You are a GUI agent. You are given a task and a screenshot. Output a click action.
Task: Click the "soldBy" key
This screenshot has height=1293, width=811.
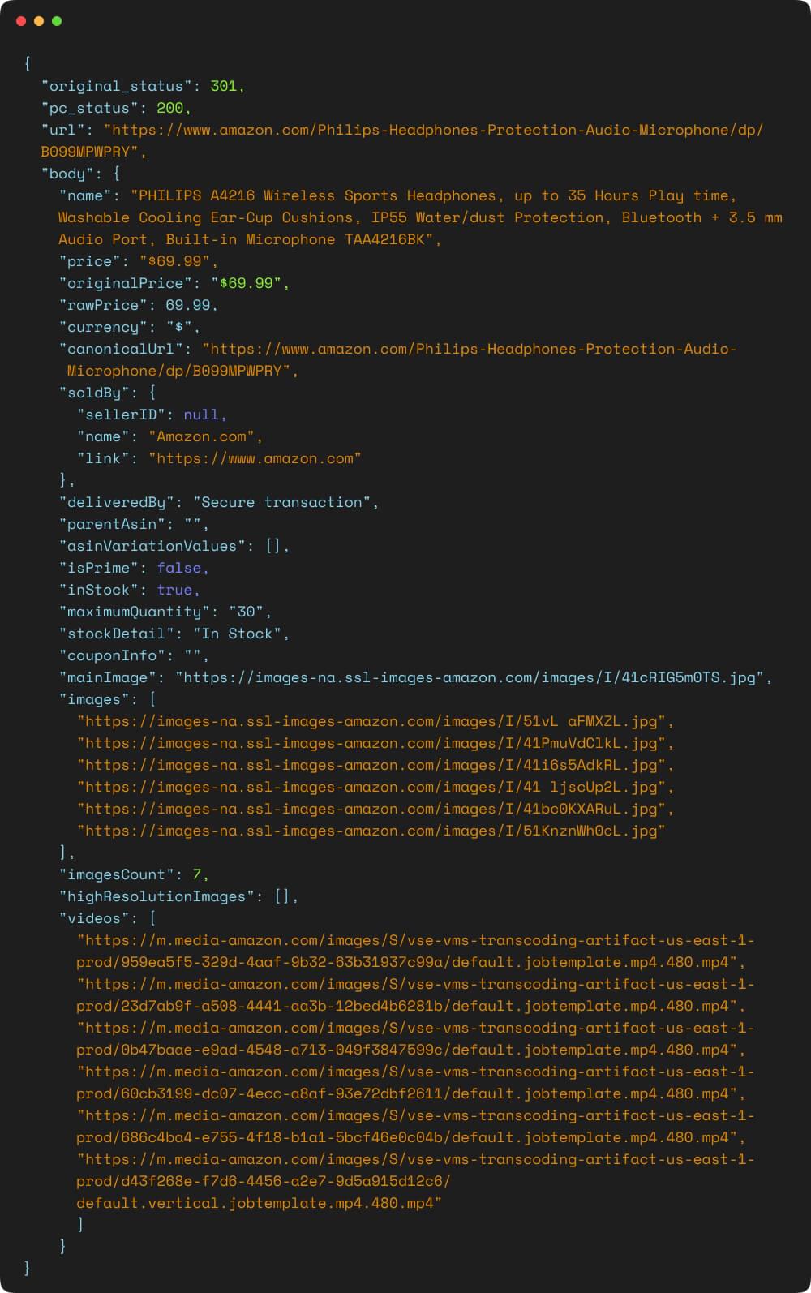coord(94,393)
